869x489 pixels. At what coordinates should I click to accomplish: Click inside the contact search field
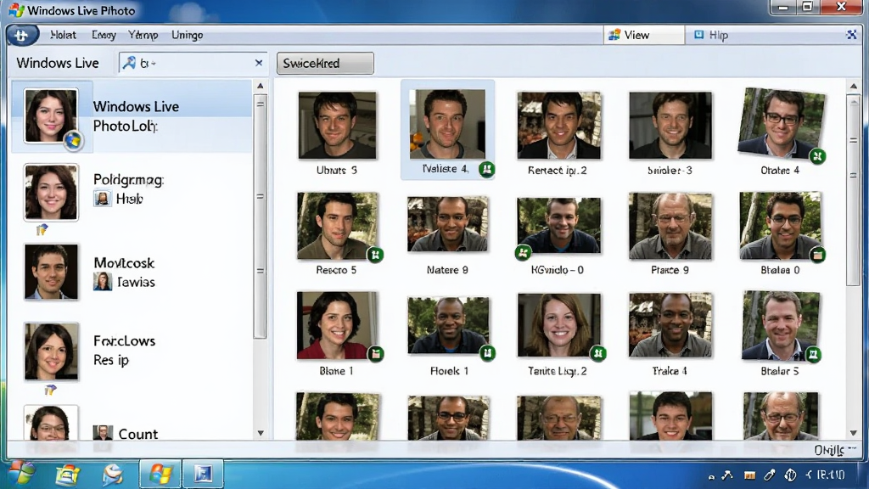(x=193, y=63)
